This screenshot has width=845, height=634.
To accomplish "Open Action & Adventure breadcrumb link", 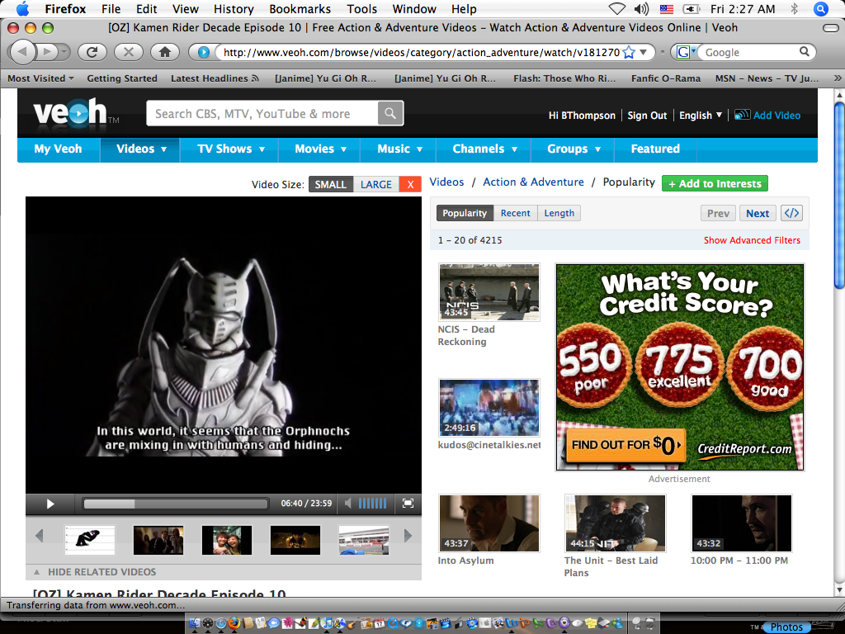I will (533, 182).
